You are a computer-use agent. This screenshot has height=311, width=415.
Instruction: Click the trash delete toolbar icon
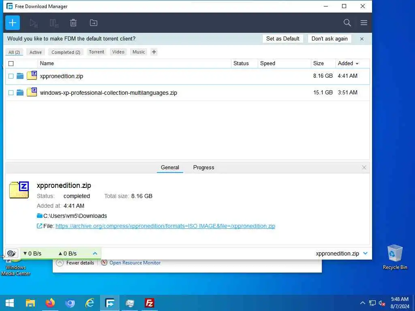pyautogui.click(x=73, y=23)
